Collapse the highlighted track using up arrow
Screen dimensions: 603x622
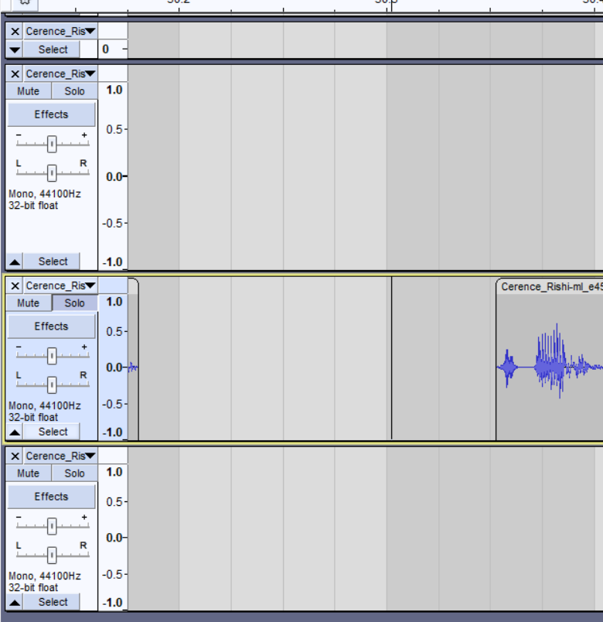coord(15,432)
